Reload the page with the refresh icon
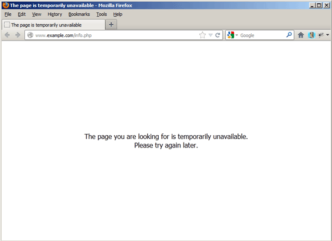 coord(217,35)
